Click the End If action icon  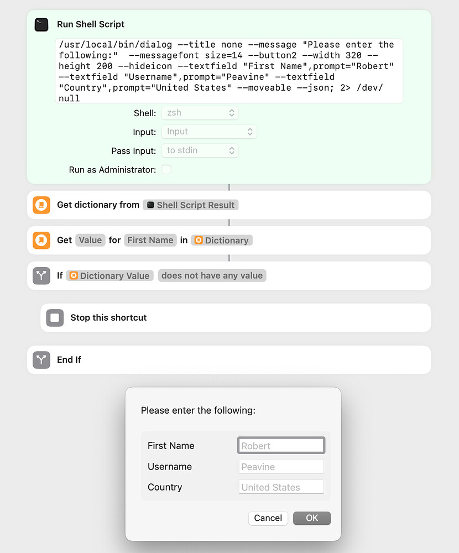[41, 359]
